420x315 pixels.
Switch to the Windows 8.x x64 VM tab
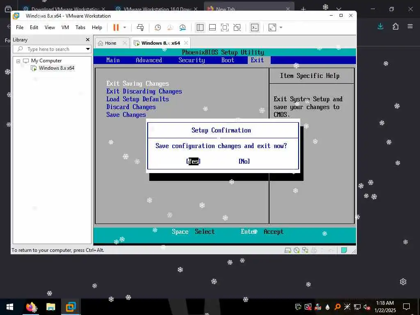pyautogui.click(x=160, y=43)
